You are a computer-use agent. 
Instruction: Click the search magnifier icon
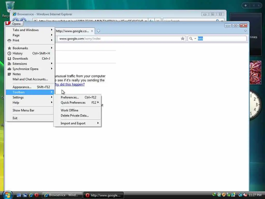coord(191,39)
